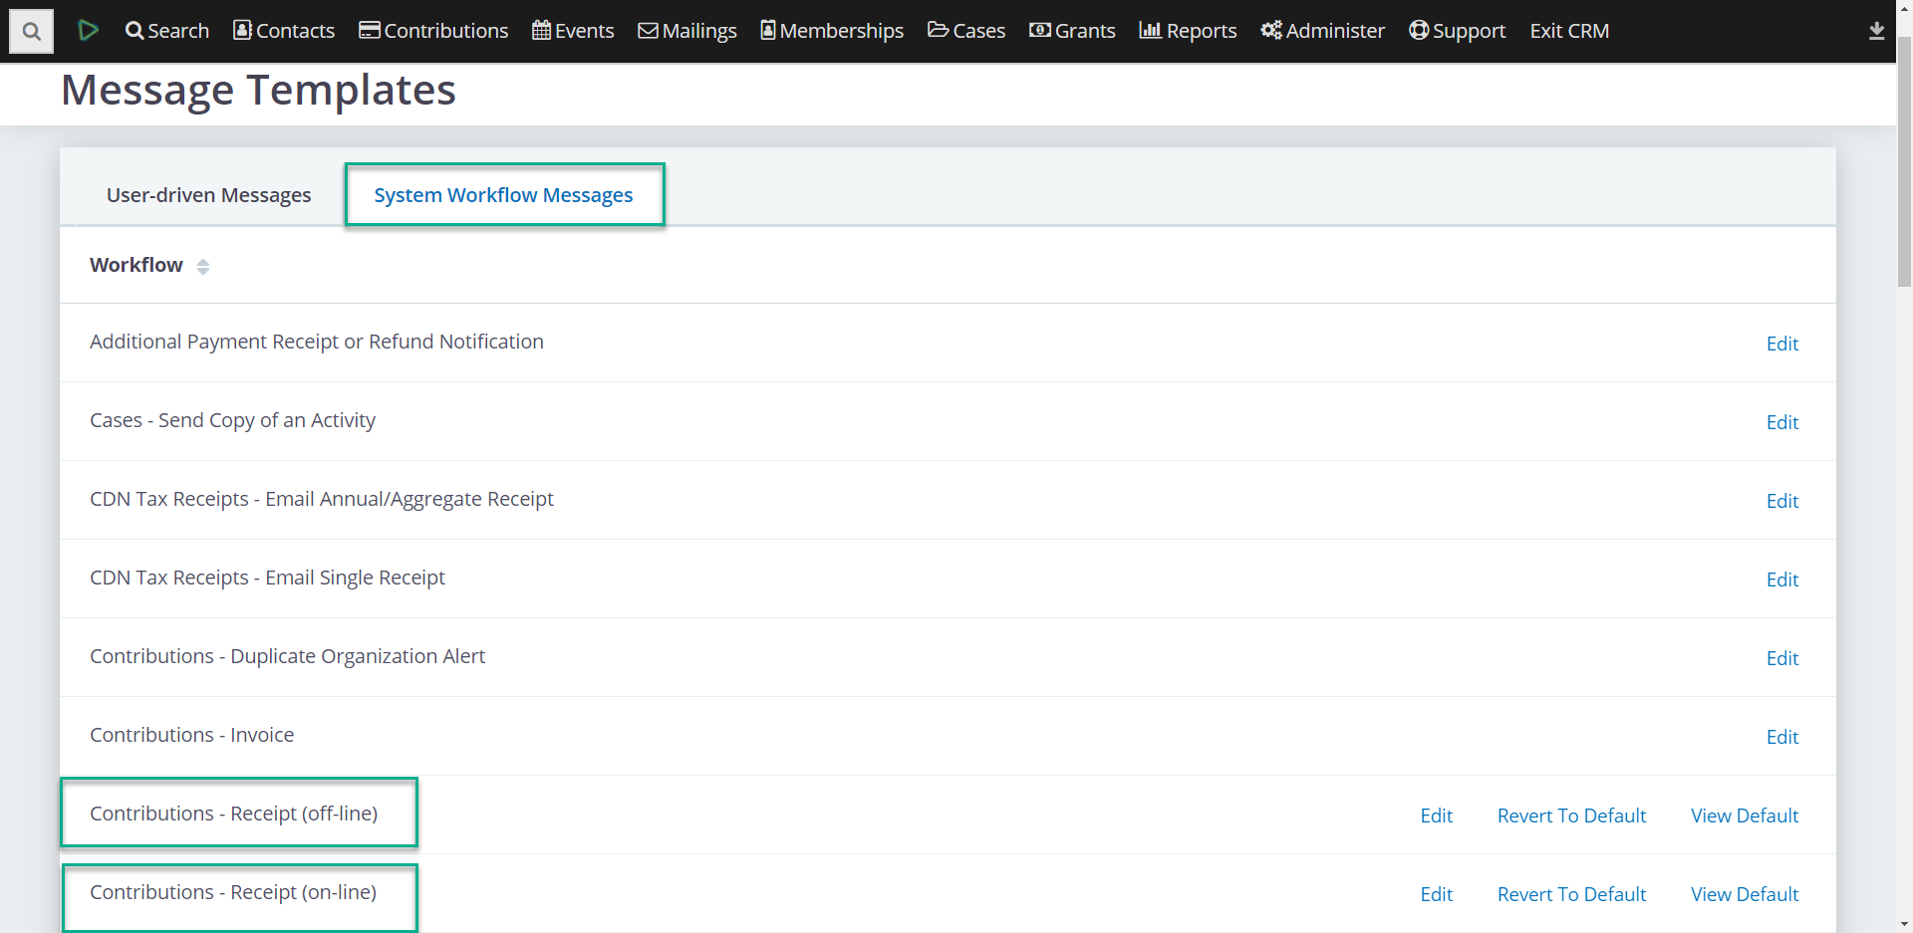Edit Cases - Send Copy of an Activity

coord(1781,422)
